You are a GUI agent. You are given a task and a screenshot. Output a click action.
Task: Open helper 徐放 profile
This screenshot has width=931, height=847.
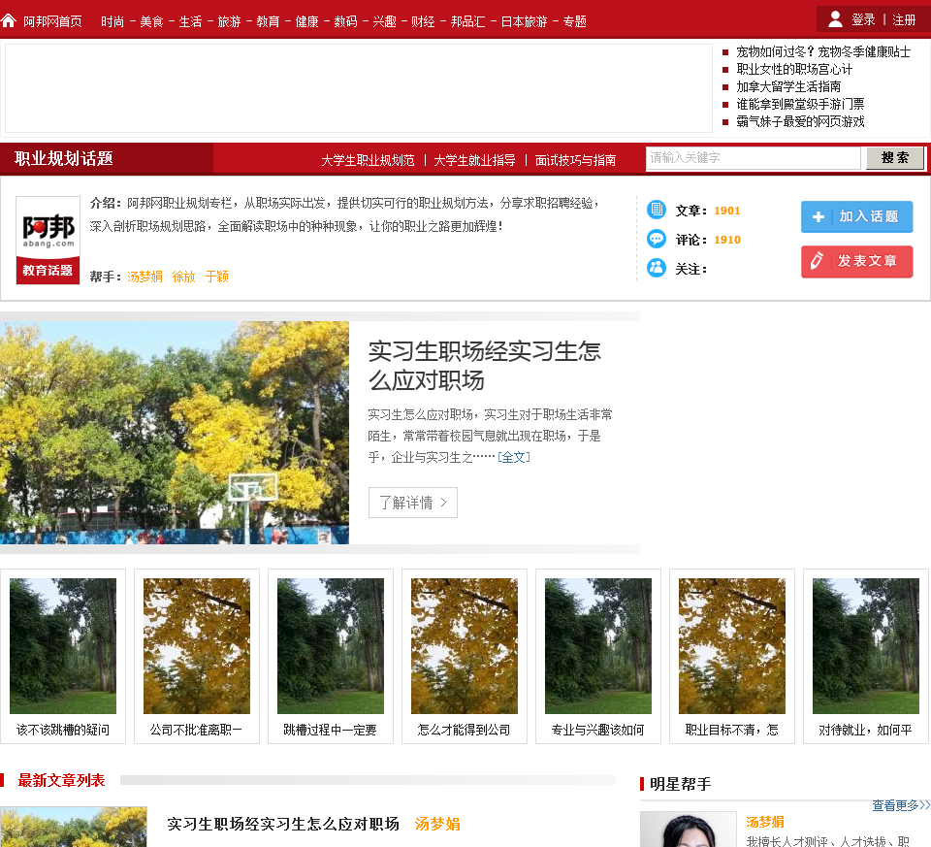183,277
